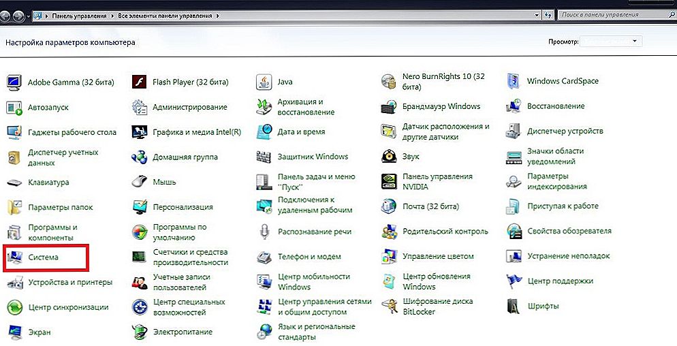This screenshot has height=346, width=677.
Task: Refresh the Control Panel address bar
Action: 548,15
